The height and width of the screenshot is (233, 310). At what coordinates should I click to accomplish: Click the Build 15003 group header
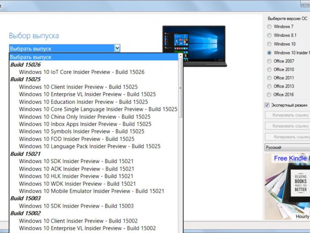click(26, 198)
